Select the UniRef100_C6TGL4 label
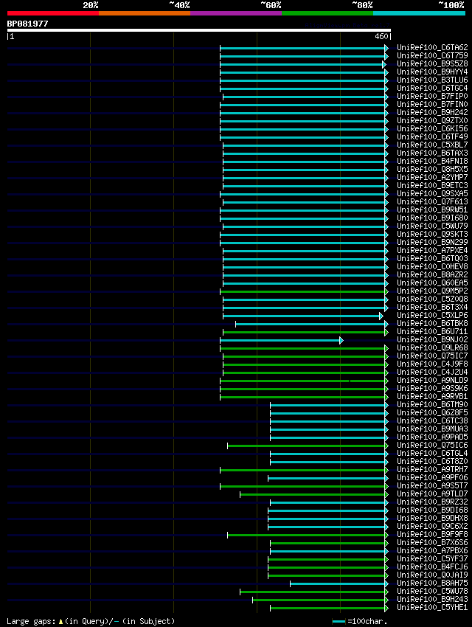This screenshot has width=472, height=627. [x=432, y=454]
